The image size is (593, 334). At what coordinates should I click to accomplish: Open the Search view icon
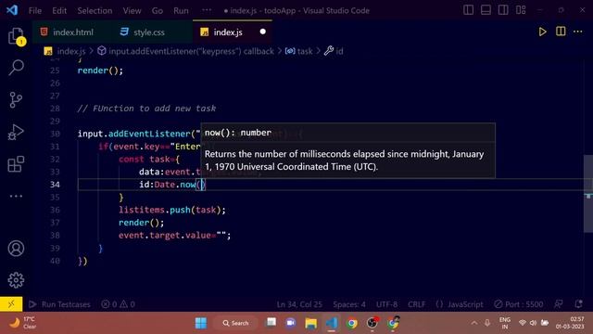point(16,68)
